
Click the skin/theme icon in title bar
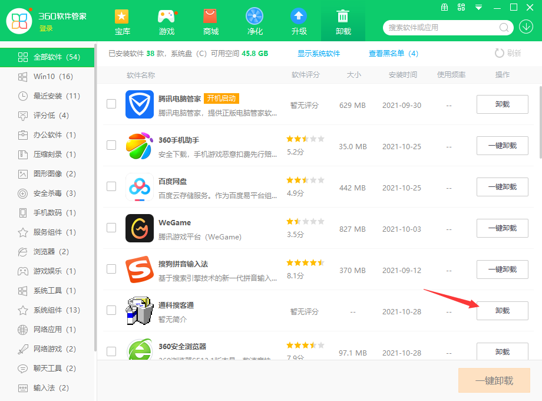pos(461,7)
